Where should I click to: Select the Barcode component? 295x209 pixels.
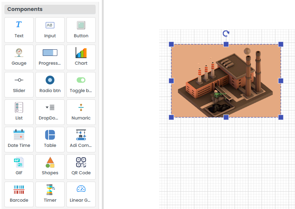(x=19, y=194)
